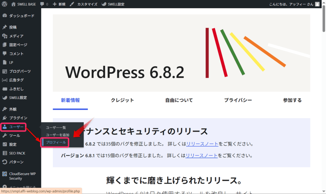
Task: Open プロフィール from the submenu
Action: 56,142
